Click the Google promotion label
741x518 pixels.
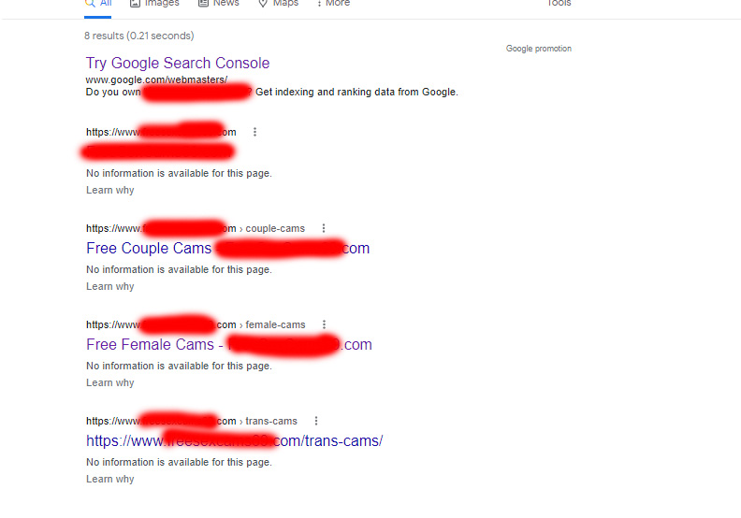click(539, 49)
